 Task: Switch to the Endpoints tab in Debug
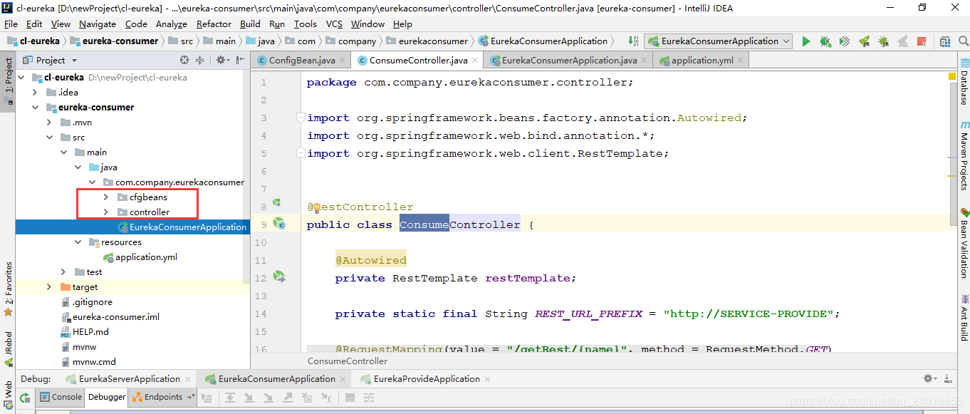(x=163, y=397)
